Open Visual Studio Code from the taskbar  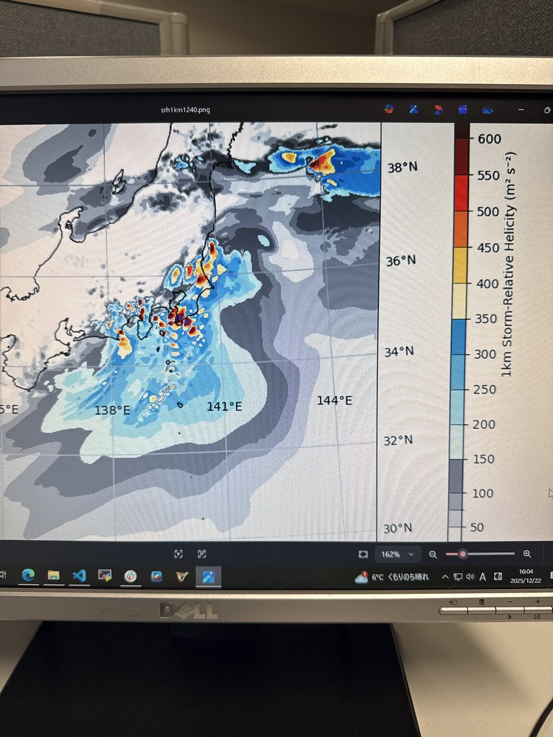point(79,576)
